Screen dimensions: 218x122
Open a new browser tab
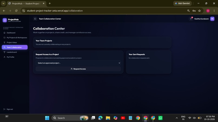(50, 4)
